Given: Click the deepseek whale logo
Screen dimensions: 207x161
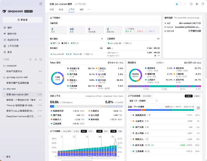Looking at the screenshot, I should (x=4, y=11).
